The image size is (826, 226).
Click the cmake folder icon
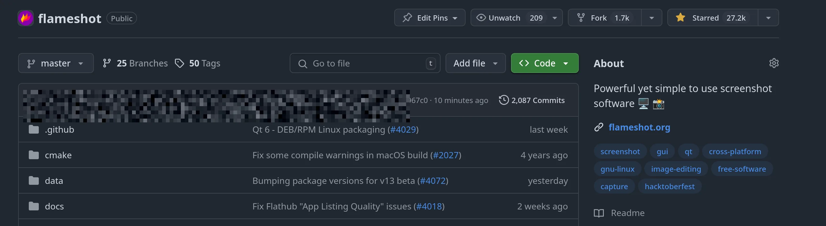34,155
